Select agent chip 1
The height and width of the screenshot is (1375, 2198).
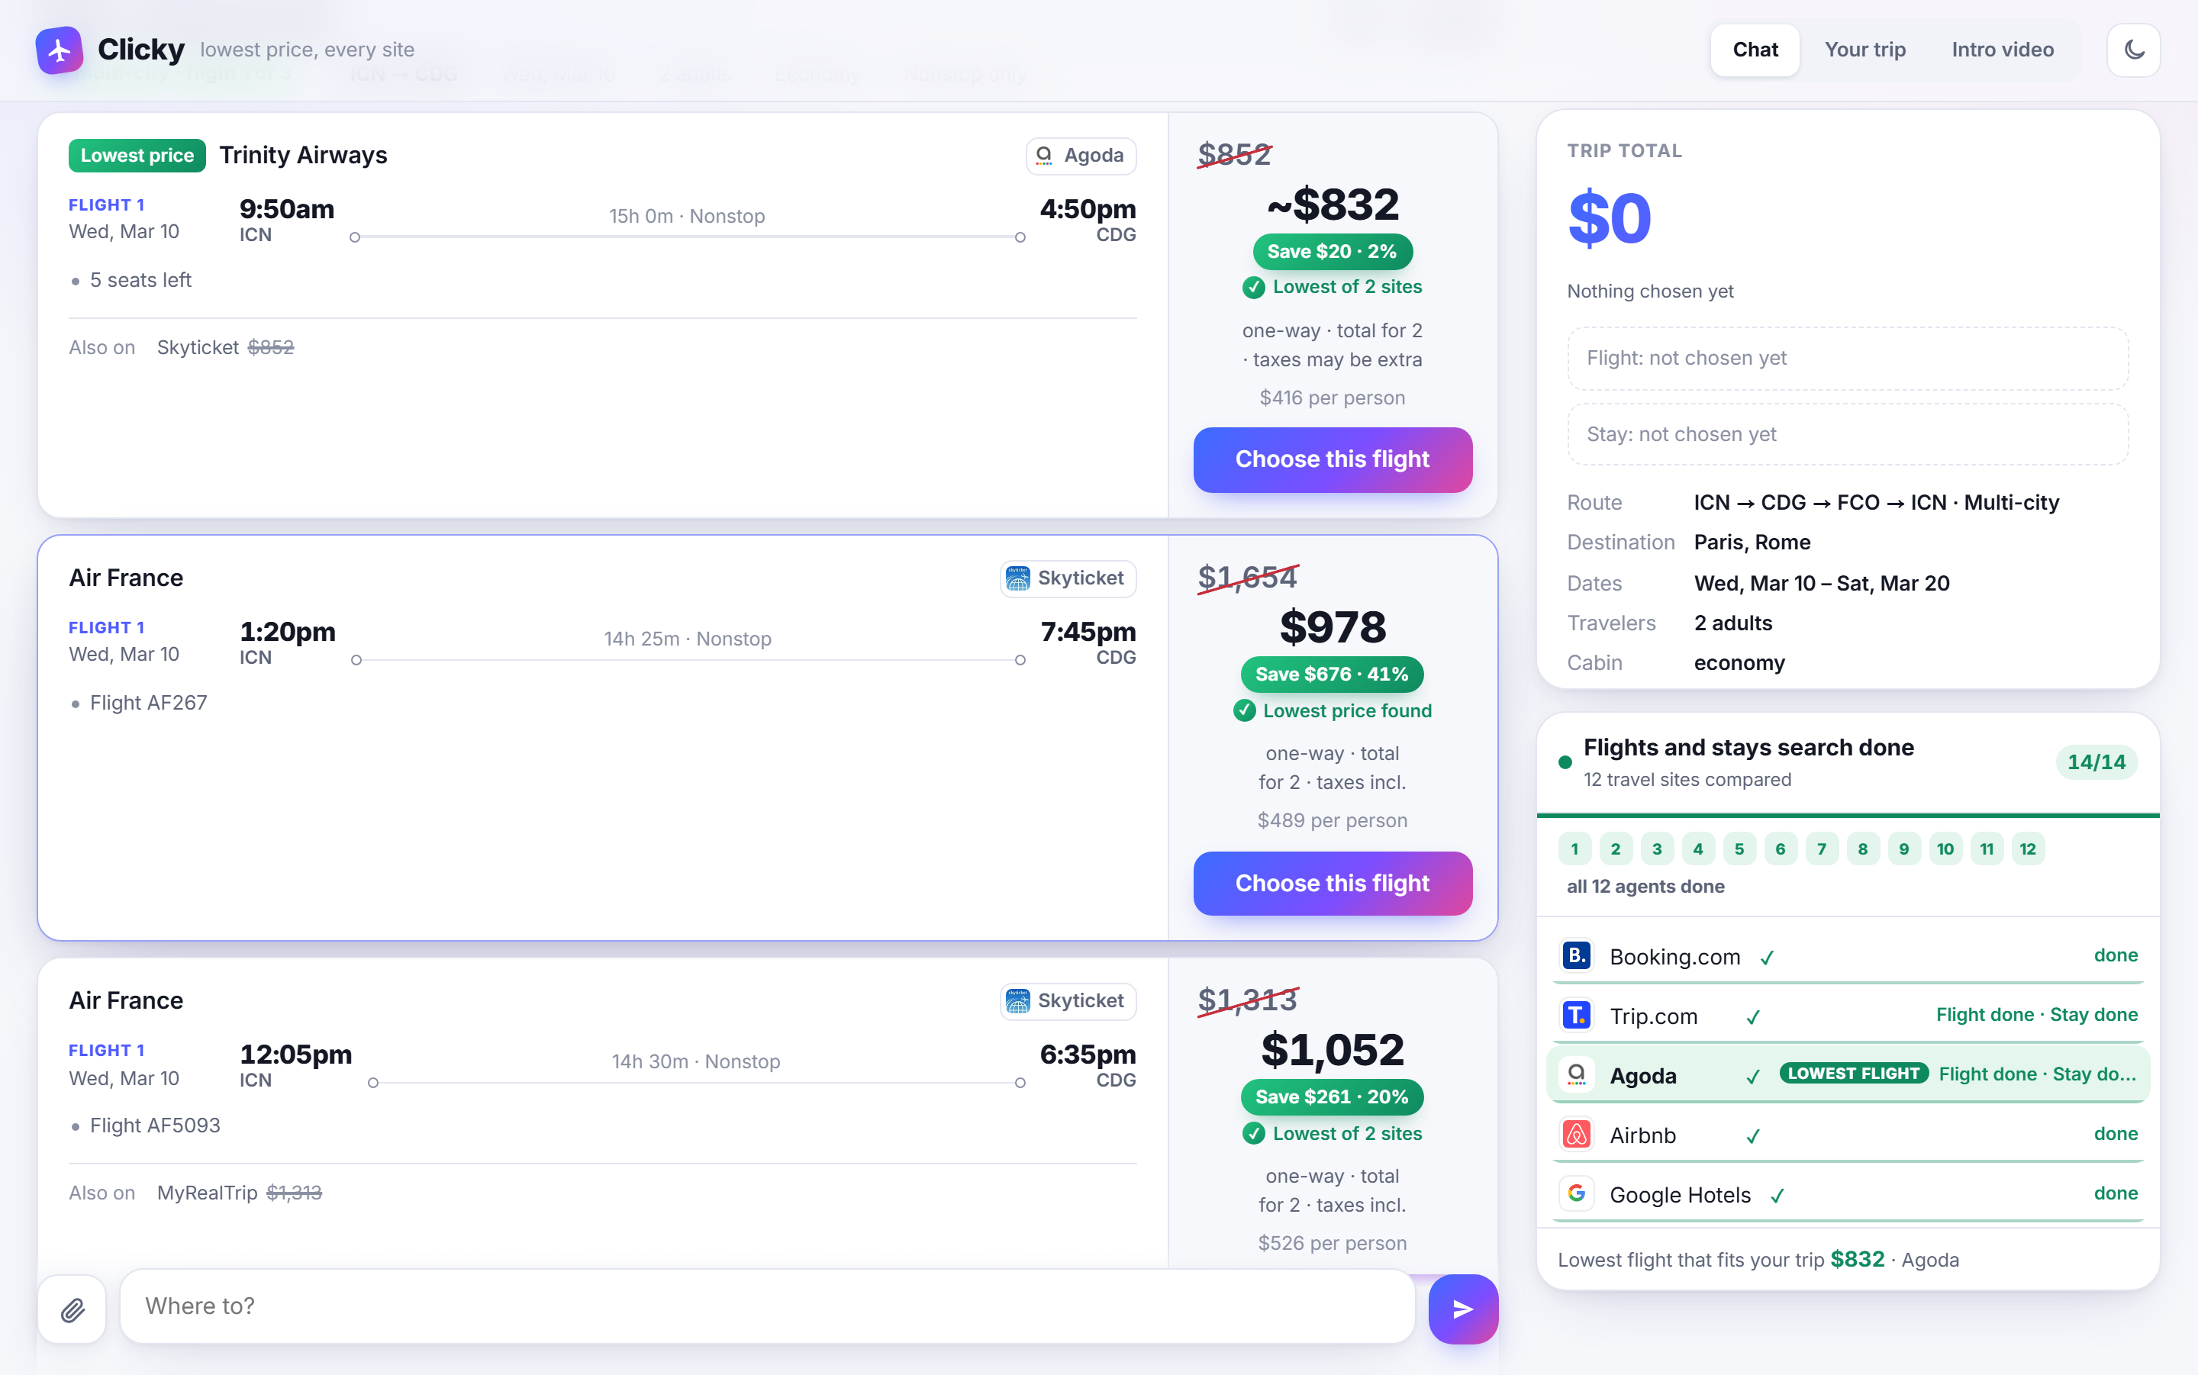click(1574, 849)
